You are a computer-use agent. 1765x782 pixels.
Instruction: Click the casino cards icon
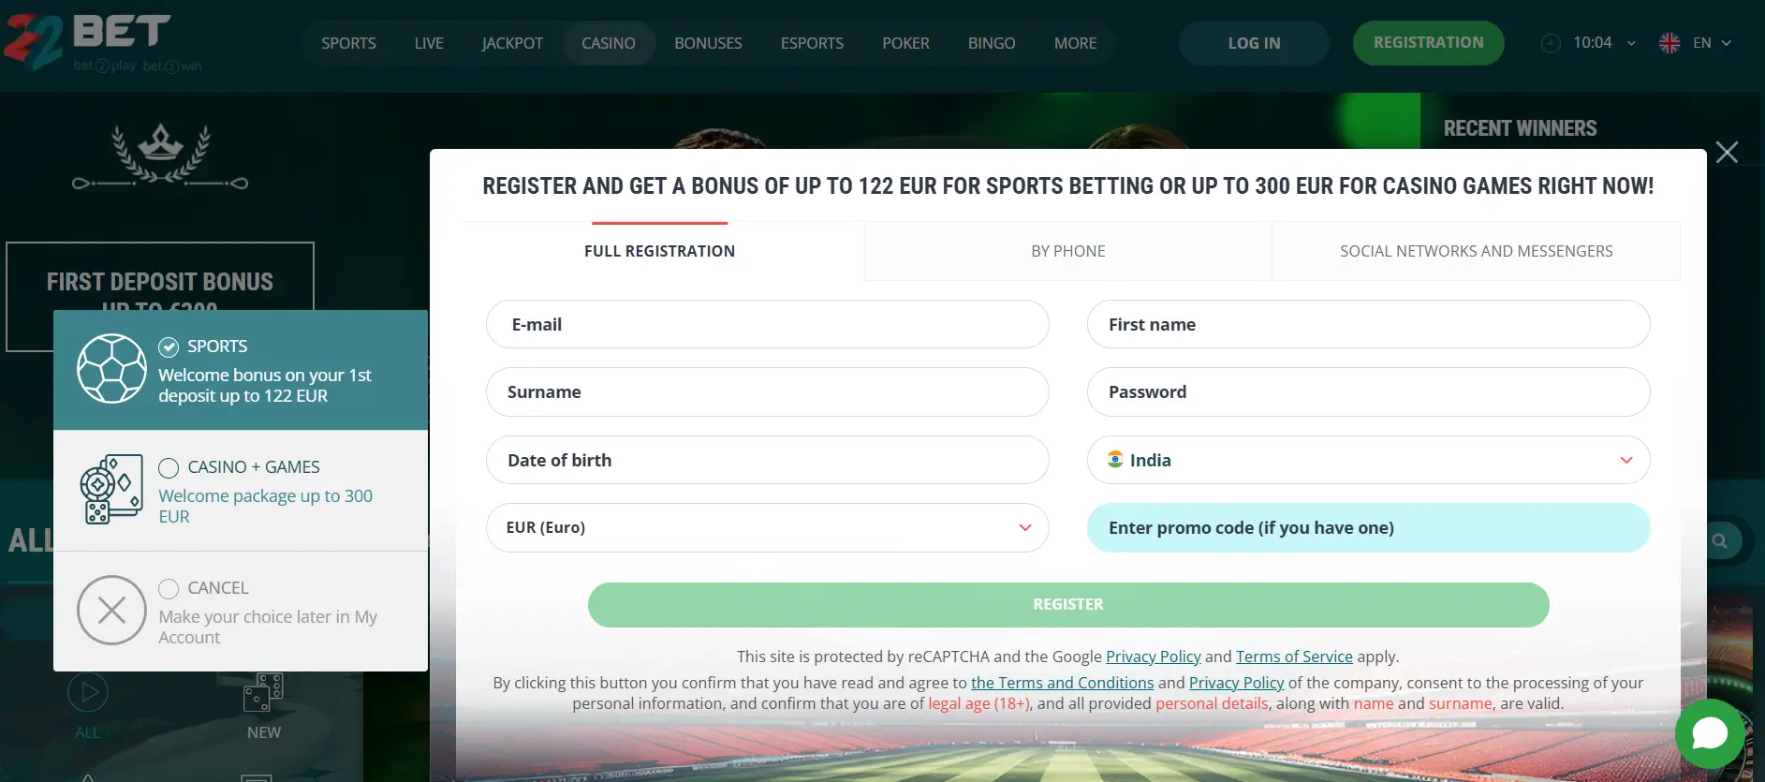click(x=111, y=489)
